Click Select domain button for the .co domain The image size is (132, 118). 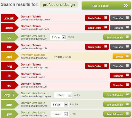117,37
